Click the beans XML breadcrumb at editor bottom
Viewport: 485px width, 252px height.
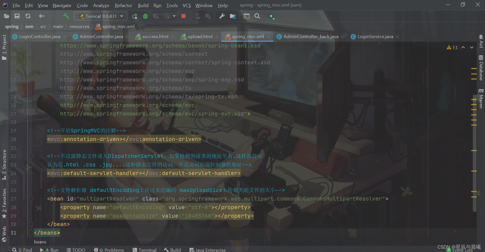click(x=40, y=242)
